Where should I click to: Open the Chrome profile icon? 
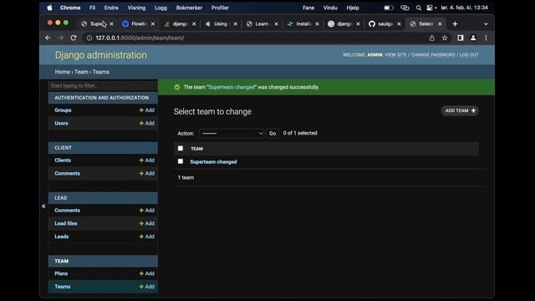pyautogui.click(x=473, y=38)
